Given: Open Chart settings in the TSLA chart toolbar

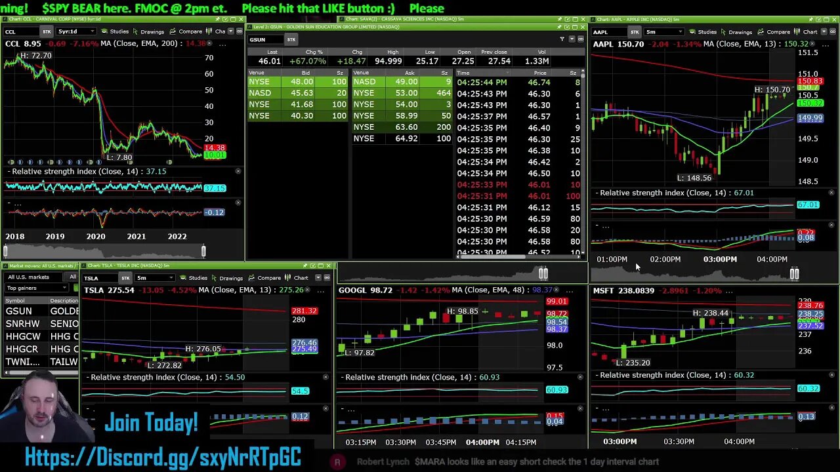Looking at the screenshot, I should pos(297,278).
